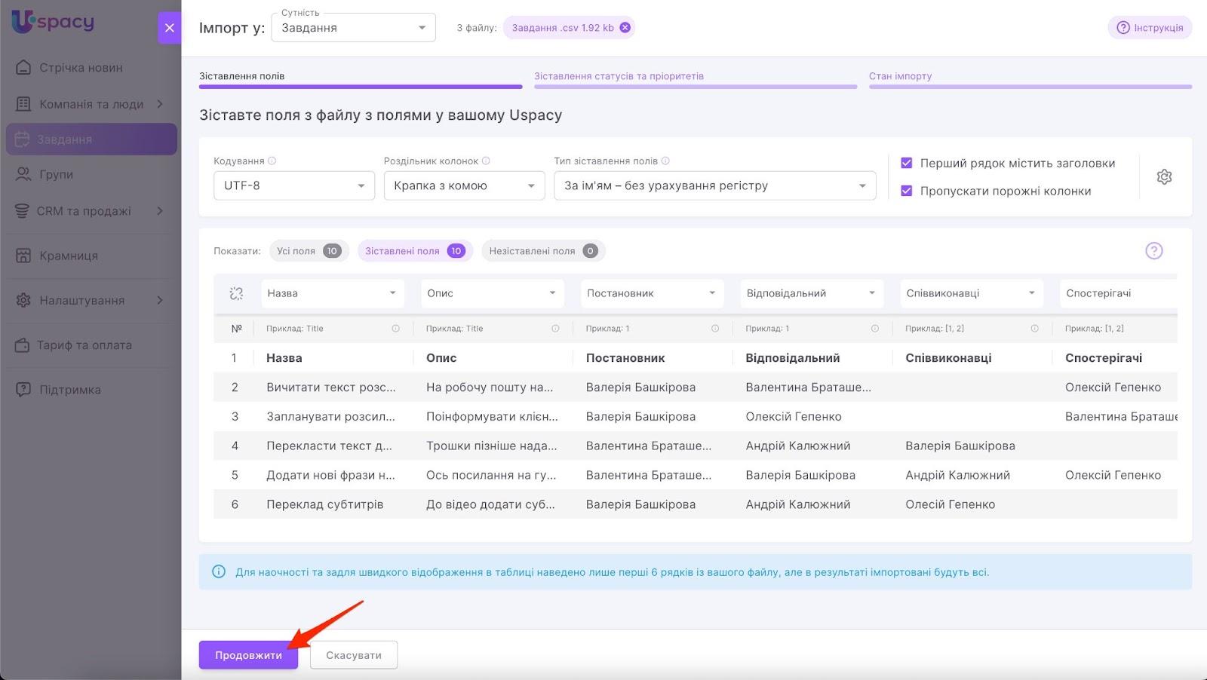
Task: Open the Інструкція help link
Action: [1150, 28]
